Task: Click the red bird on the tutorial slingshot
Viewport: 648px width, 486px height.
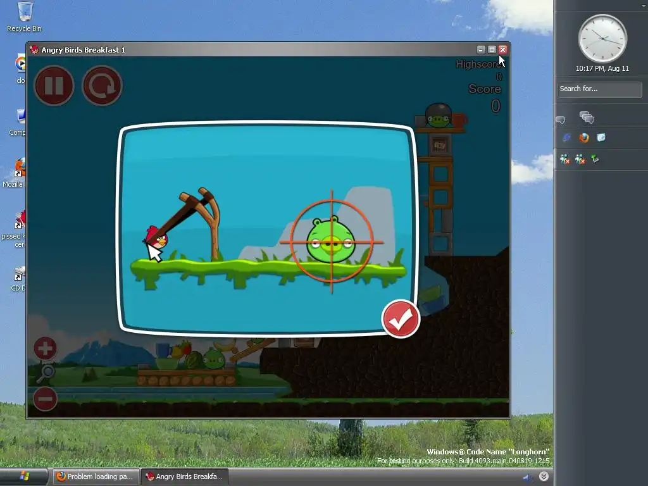Action: click(x=157, y=238)
